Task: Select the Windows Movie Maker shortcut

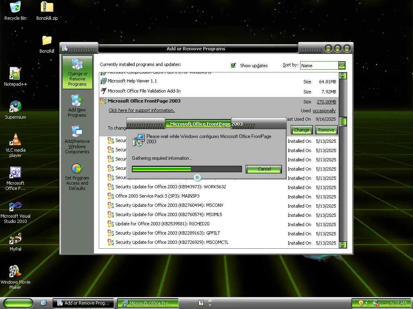Action: 15,277
